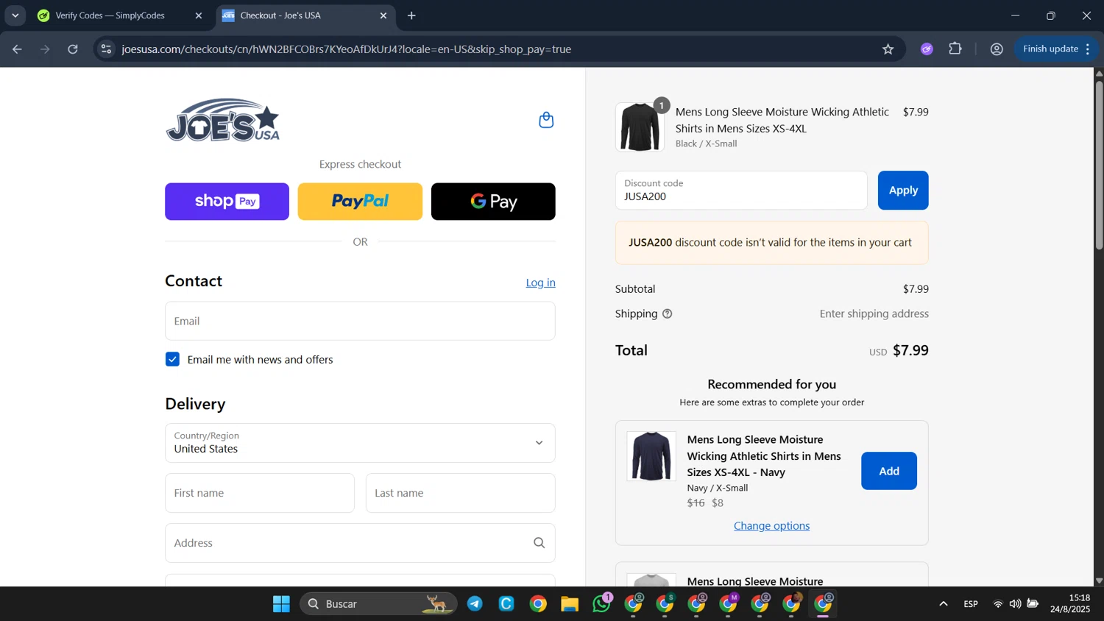Switch to the Verify Codes — SimplyCodes tab
Image resolution: width=1104 pixels, height=621 pixels.
tap(118, 15)
